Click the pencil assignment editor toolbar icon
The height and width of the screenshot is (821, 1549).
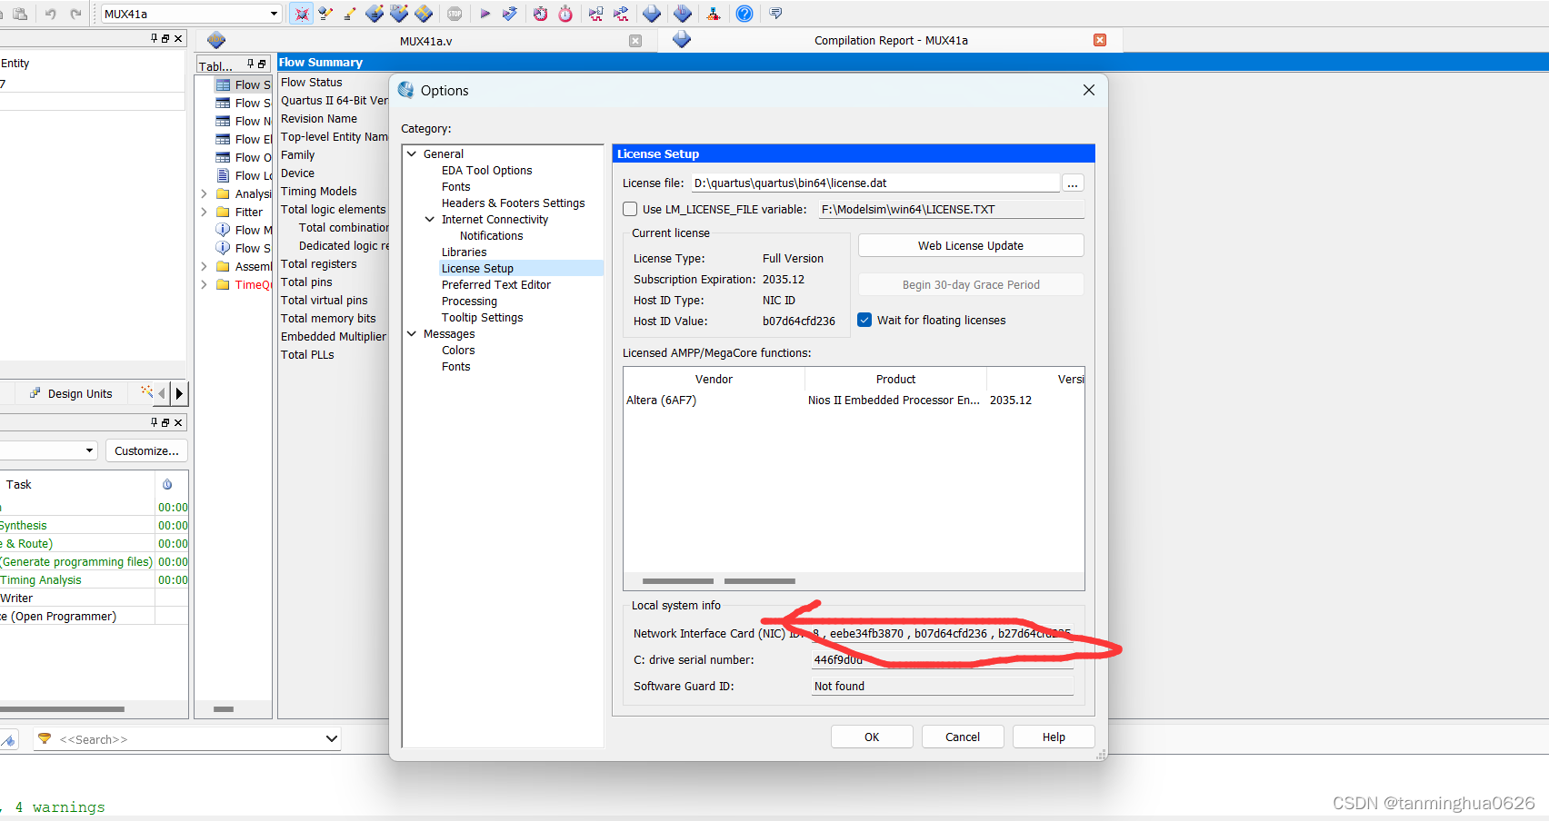(x=350, y=14)
